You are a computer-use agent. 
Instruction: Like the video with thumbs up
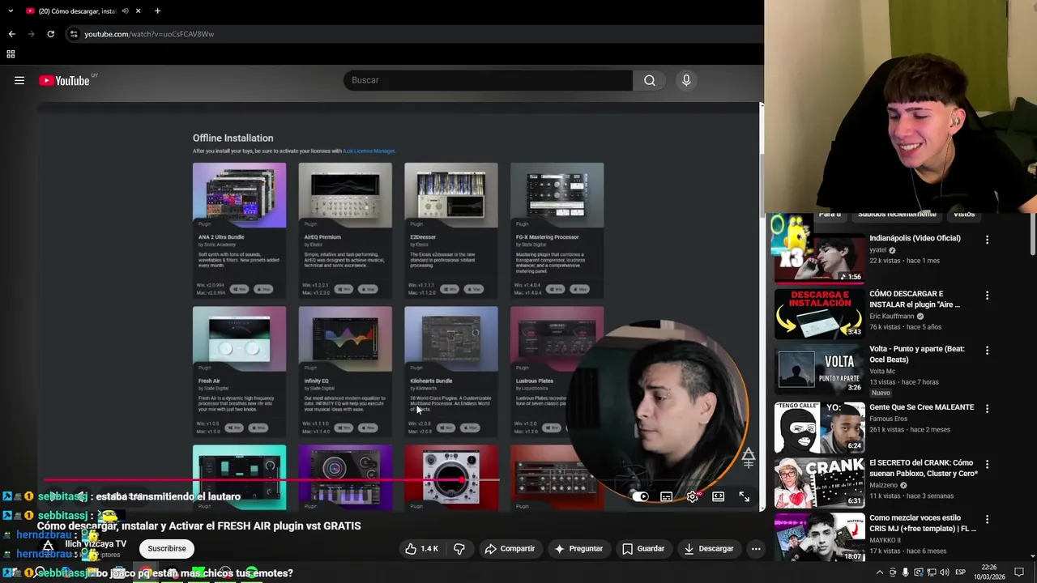[422, 548]
